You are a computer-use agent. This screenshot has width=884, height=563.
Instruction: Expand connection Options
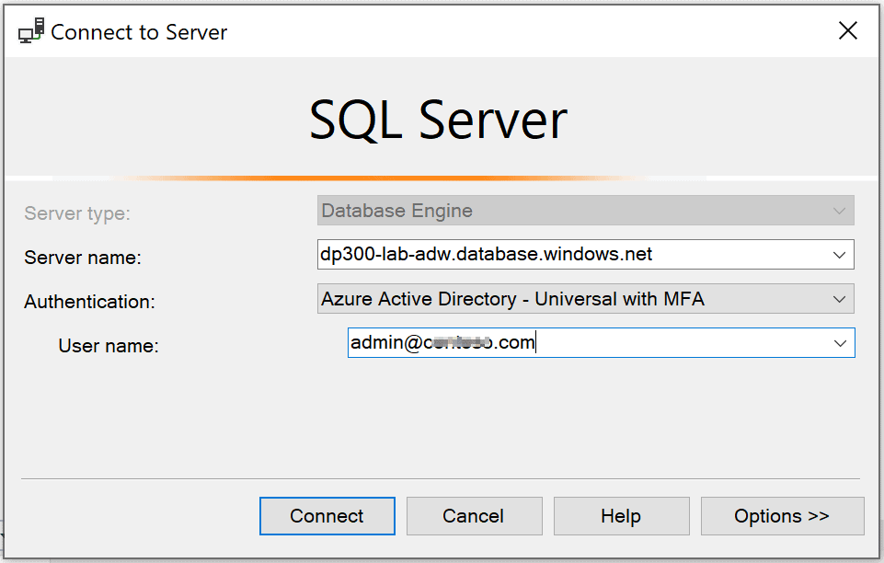[782, 515]
